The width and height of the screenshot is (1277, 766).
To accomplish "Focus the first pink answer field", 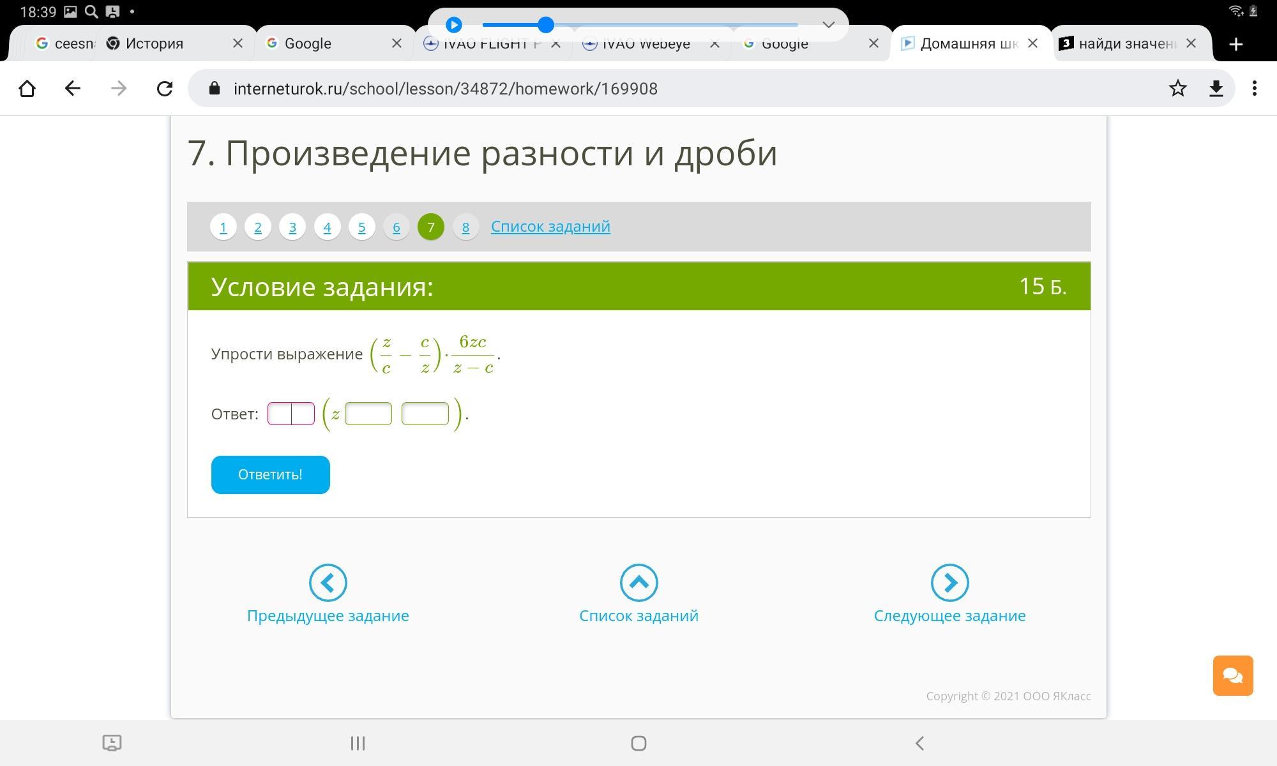I will (291, 414).
